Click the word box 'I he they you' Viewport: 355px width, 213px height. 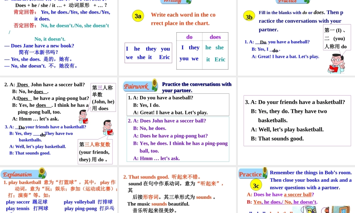click(x=148, y=53)
